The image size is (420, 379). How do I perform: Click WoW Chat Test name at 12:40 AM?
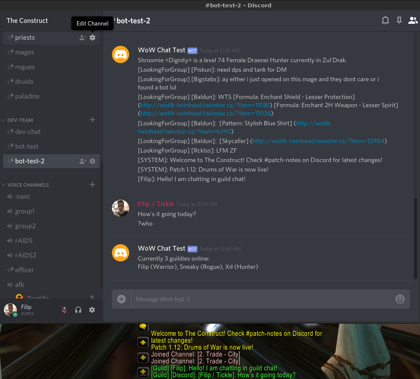(162, 248)
